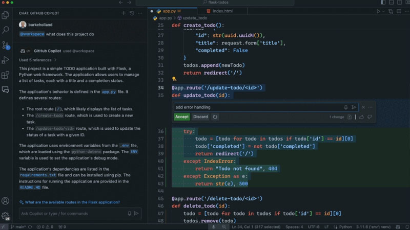Rerun the inline chat request

[215, 117]
